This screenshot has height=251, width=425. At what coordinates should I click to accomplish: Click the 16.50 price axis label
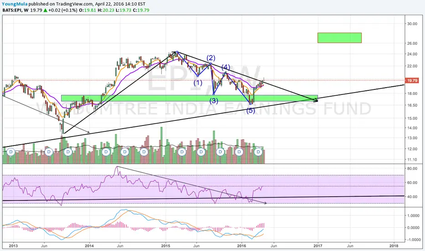pos(412,105)
